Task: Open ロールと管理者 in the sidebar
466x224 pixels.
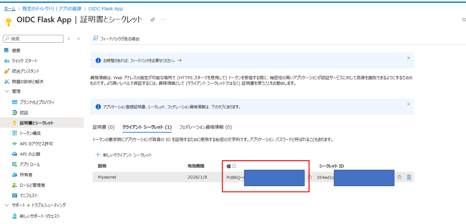Action: pos(32,185)
